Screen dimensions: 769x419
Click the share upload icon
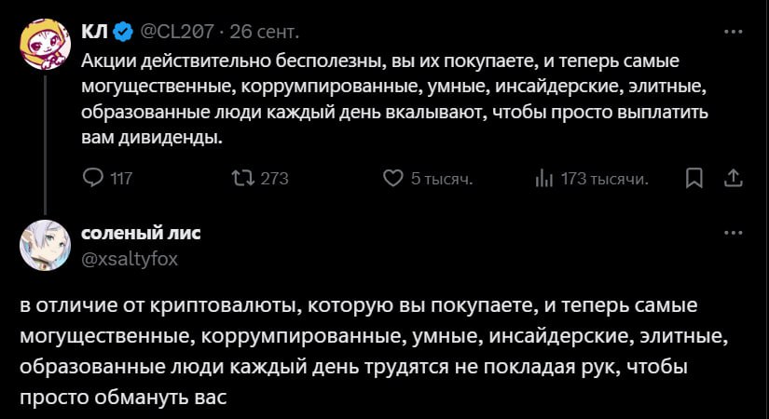[734, 178]
